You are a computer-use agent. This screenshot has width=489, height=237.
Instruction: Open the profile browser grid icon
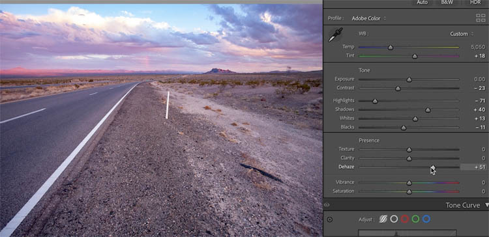[481, 18]
